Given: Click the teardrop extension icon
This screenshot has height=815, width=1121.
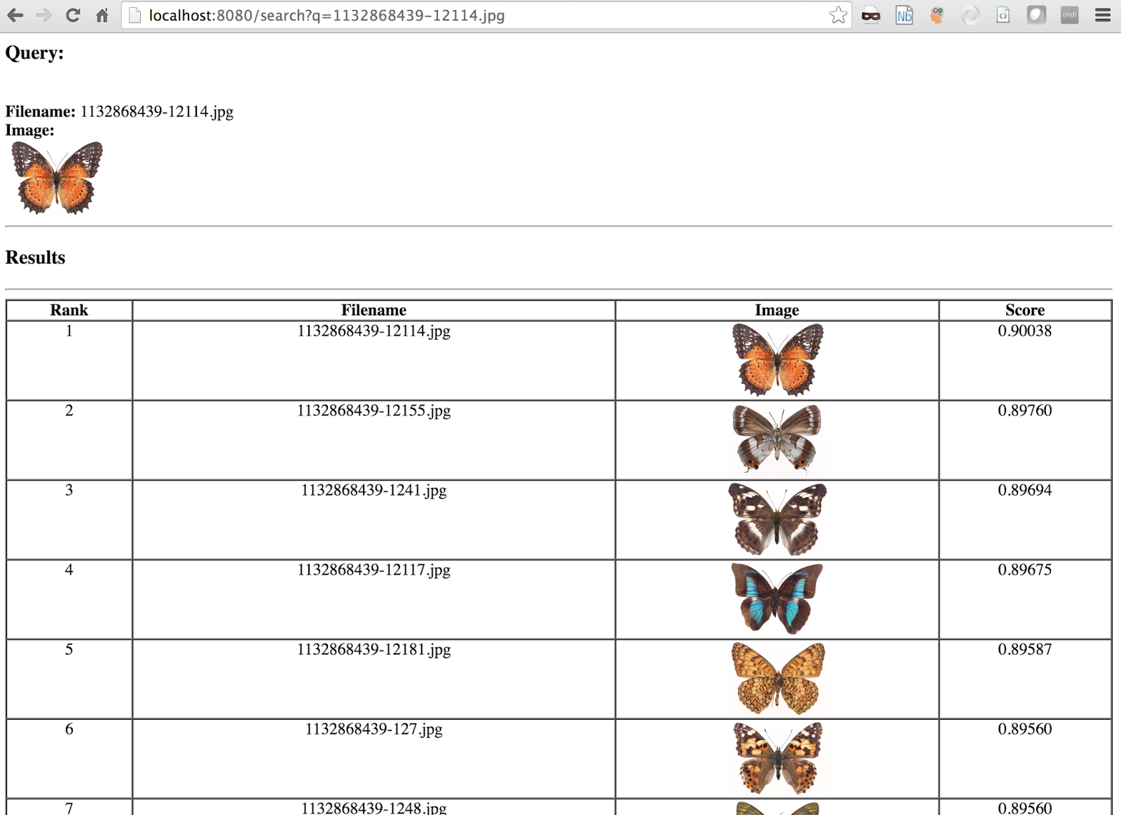Looking at the screenshot, I should coord(1036,15).
